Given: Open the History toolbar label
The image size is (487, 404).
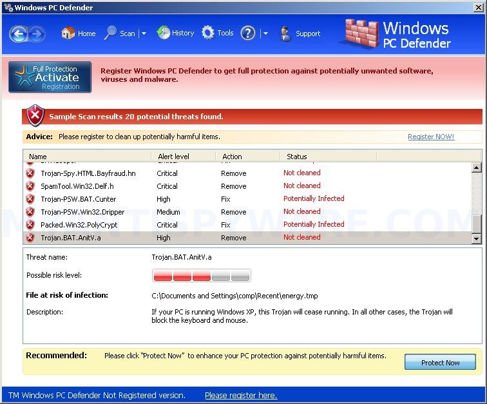Looking at the screenshot, I should point(183,33).
